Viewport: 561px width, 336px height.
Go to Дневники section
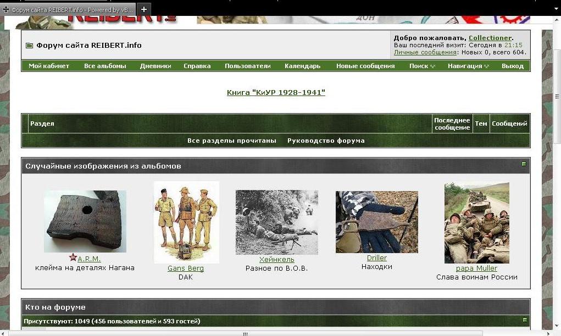point(155,66)
